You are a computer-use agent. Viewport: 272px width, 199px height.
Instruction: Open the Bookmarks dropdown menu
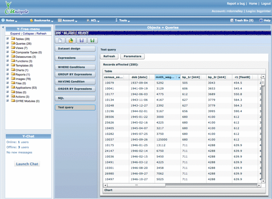pyautogui.click(x=42, y=20)
